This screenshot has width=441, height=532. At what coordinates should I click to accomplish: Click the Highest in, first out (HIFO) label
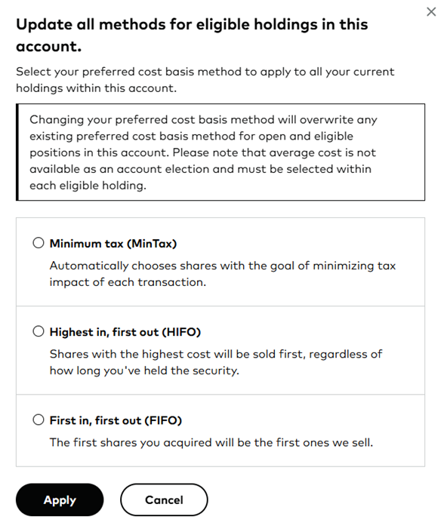pos(125,332)
